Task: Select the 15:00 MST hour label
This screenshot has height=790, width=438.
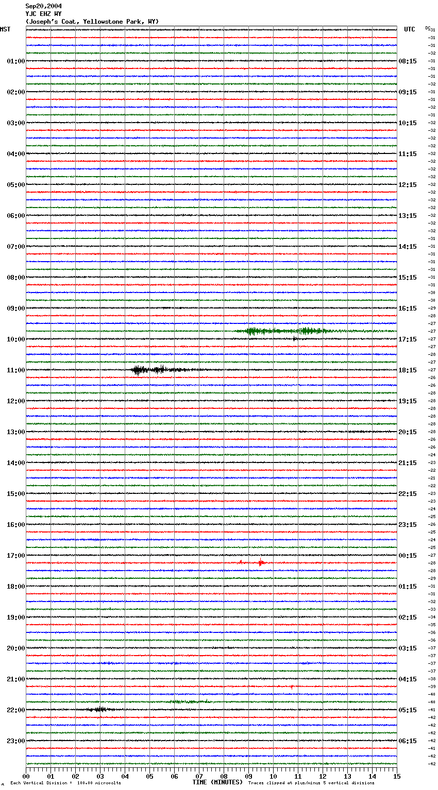Action: [15, 494]
